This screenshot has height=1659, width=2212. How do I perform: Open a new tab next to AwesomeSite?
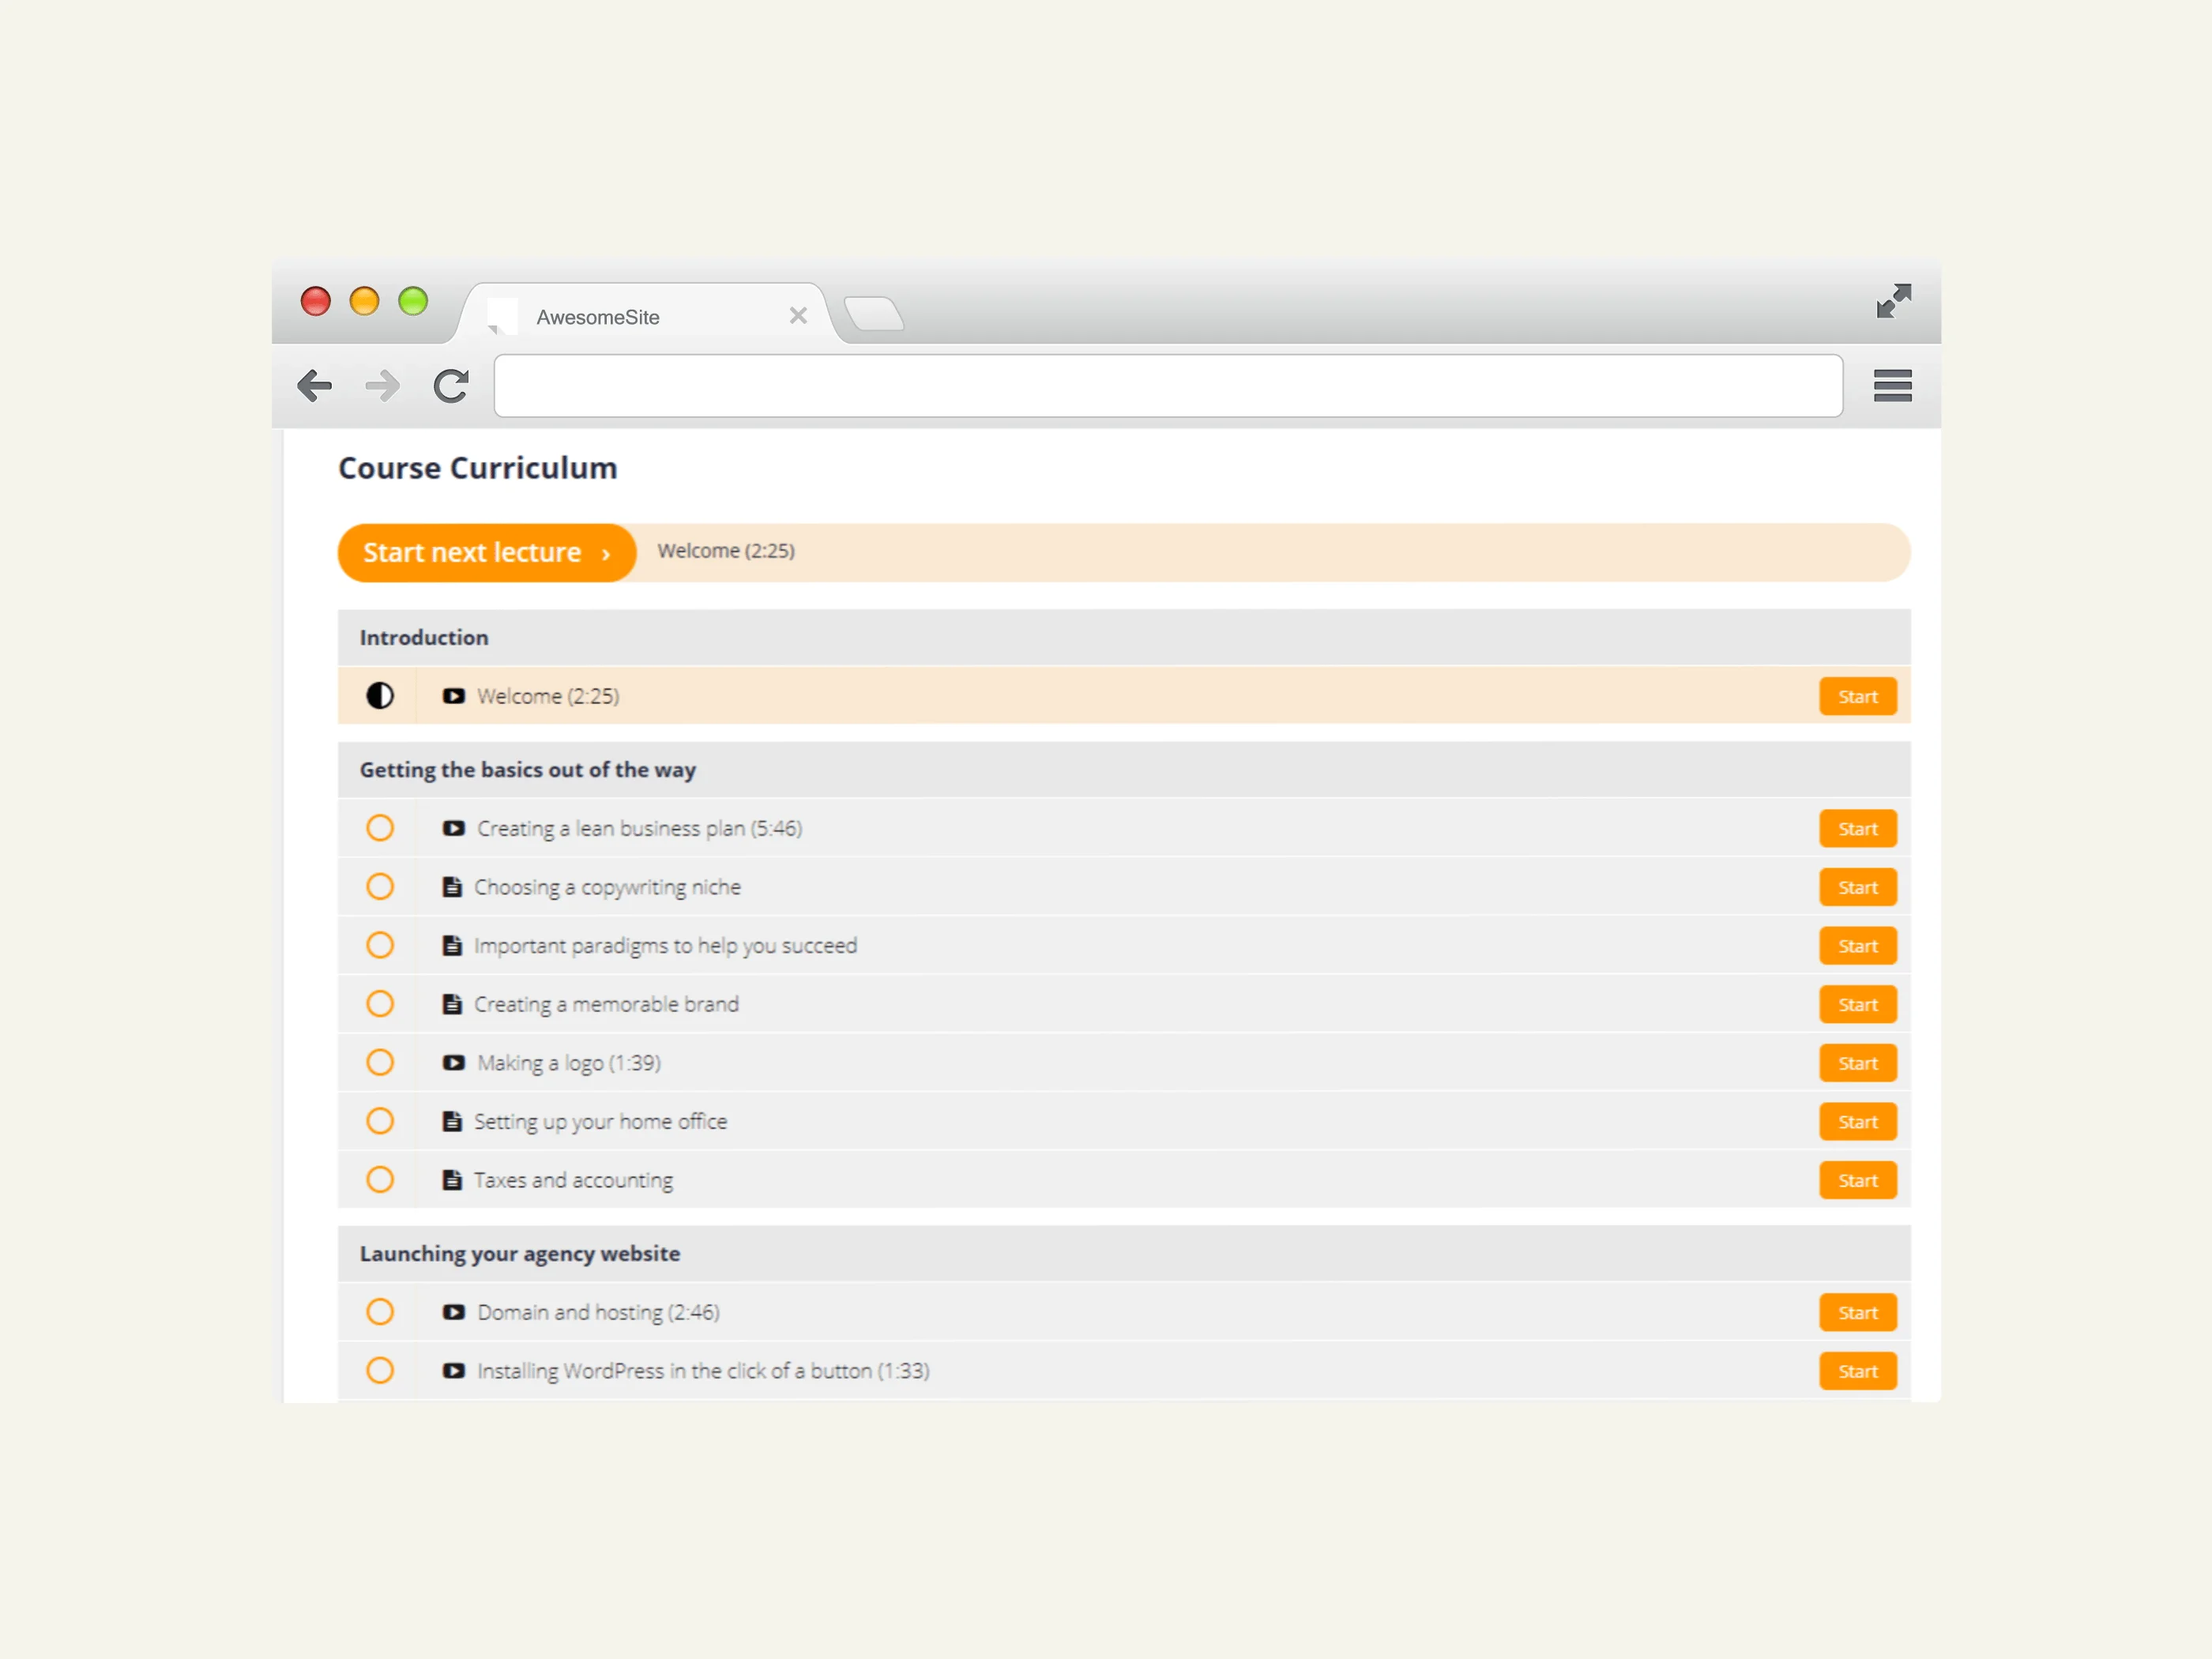click(874, 313)
